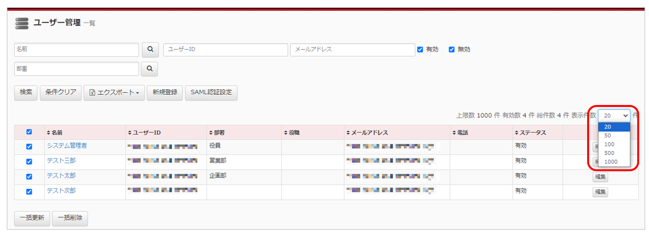The image size is (649, 236).
Task: Select 100 in the display count list
Action: [x=609, y=144]
